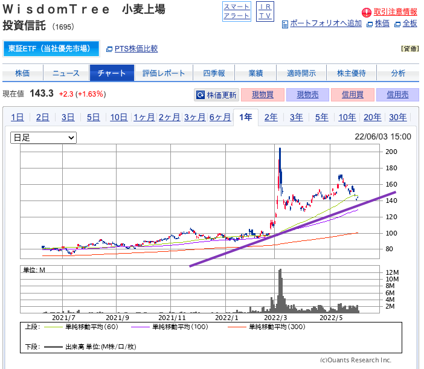424x369 pixels.
Task: Select the 3ヶ月 chart period
Action: [194, 117]
